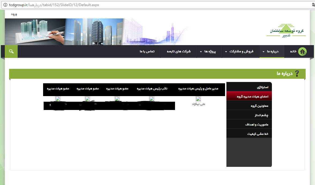Viewport: 315px width, 185px height.
Task: Click the green search magnifier icon
Action: (11, 51)
